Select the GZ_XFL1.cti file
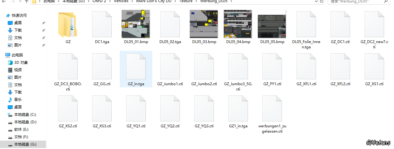394x149 pixels. [306, 70]
